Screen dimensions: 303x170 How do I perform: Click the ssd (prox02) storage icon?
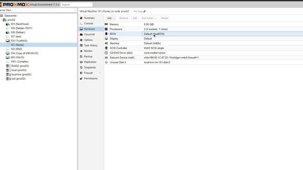pos(9,79)
